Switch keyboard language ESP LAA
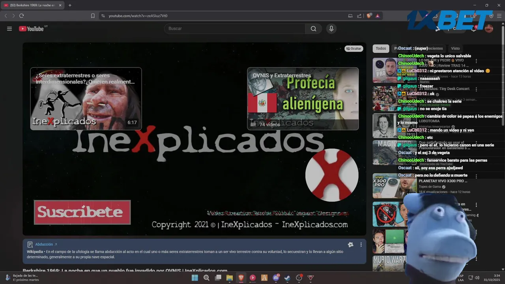The image size is (505, 284). tap(461, 278)
